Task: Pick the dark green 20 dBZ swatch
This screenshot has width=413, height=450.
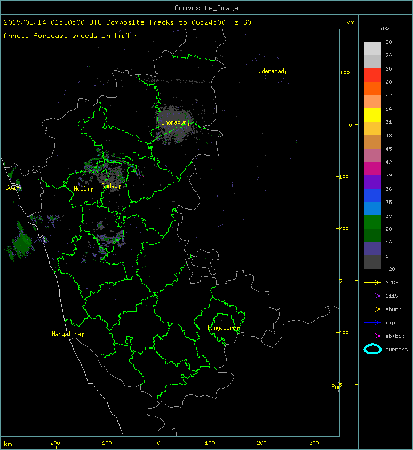Action: tap(372, 235)
